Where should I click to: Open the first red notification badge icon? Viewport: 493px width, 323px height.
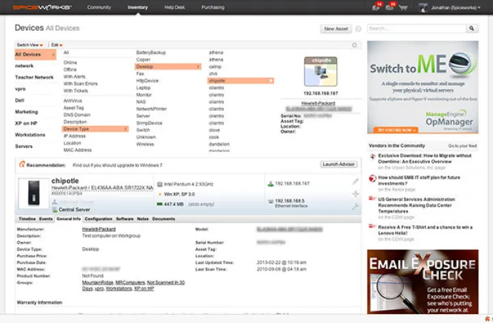click(378, 7)
